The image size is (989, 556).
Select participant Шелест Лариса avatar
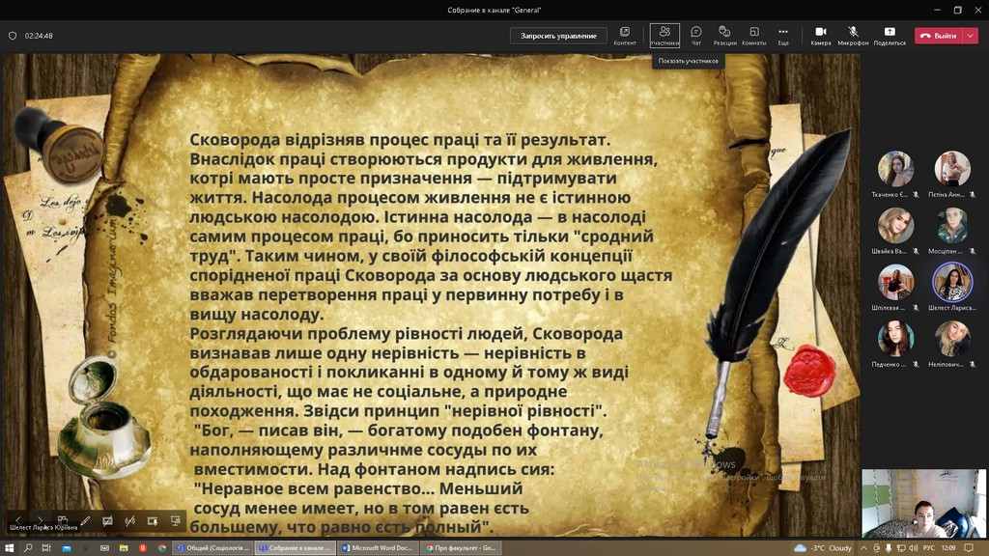[x=951, y=282]
